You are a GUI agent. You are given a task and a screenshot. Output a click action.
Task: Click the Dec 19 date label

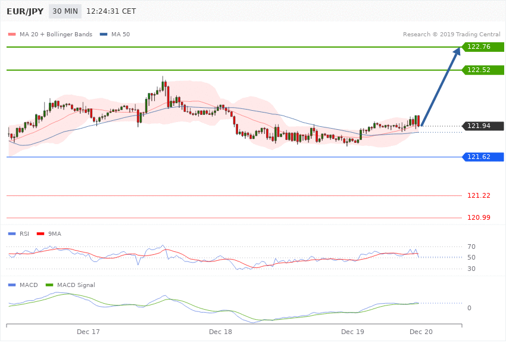[352, 332]
